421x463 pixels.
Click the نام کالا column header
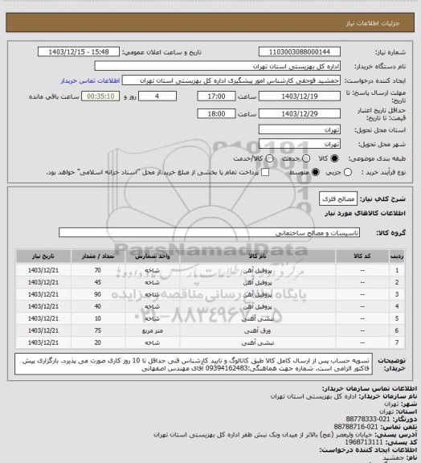[257, 256]
